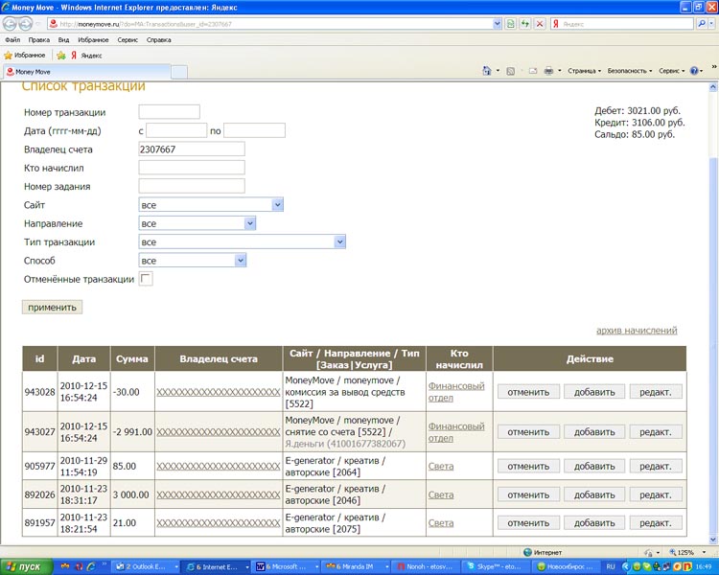This screenshot has width=719, height=575.
Task: Click the page vertical scrollbar
Action: pos(713,311)
